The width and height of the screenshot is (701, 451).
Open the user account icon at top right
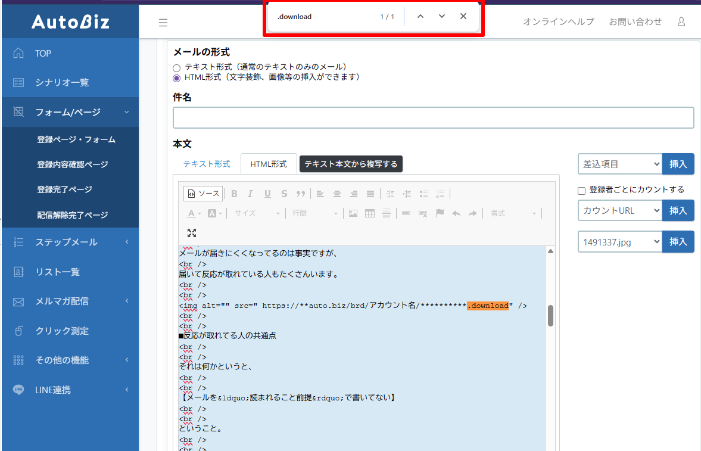tap(681, 21)
